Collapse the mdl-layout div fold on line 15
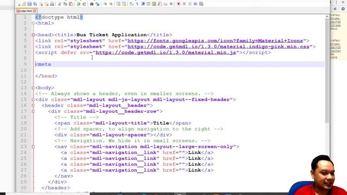The width and height of the screenshot is (347, 195). click(33, 100)
